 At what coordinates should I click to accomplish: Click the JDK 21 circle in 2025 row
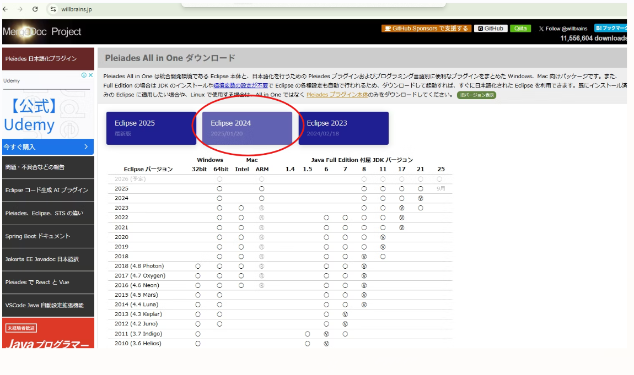pos(421,188)
